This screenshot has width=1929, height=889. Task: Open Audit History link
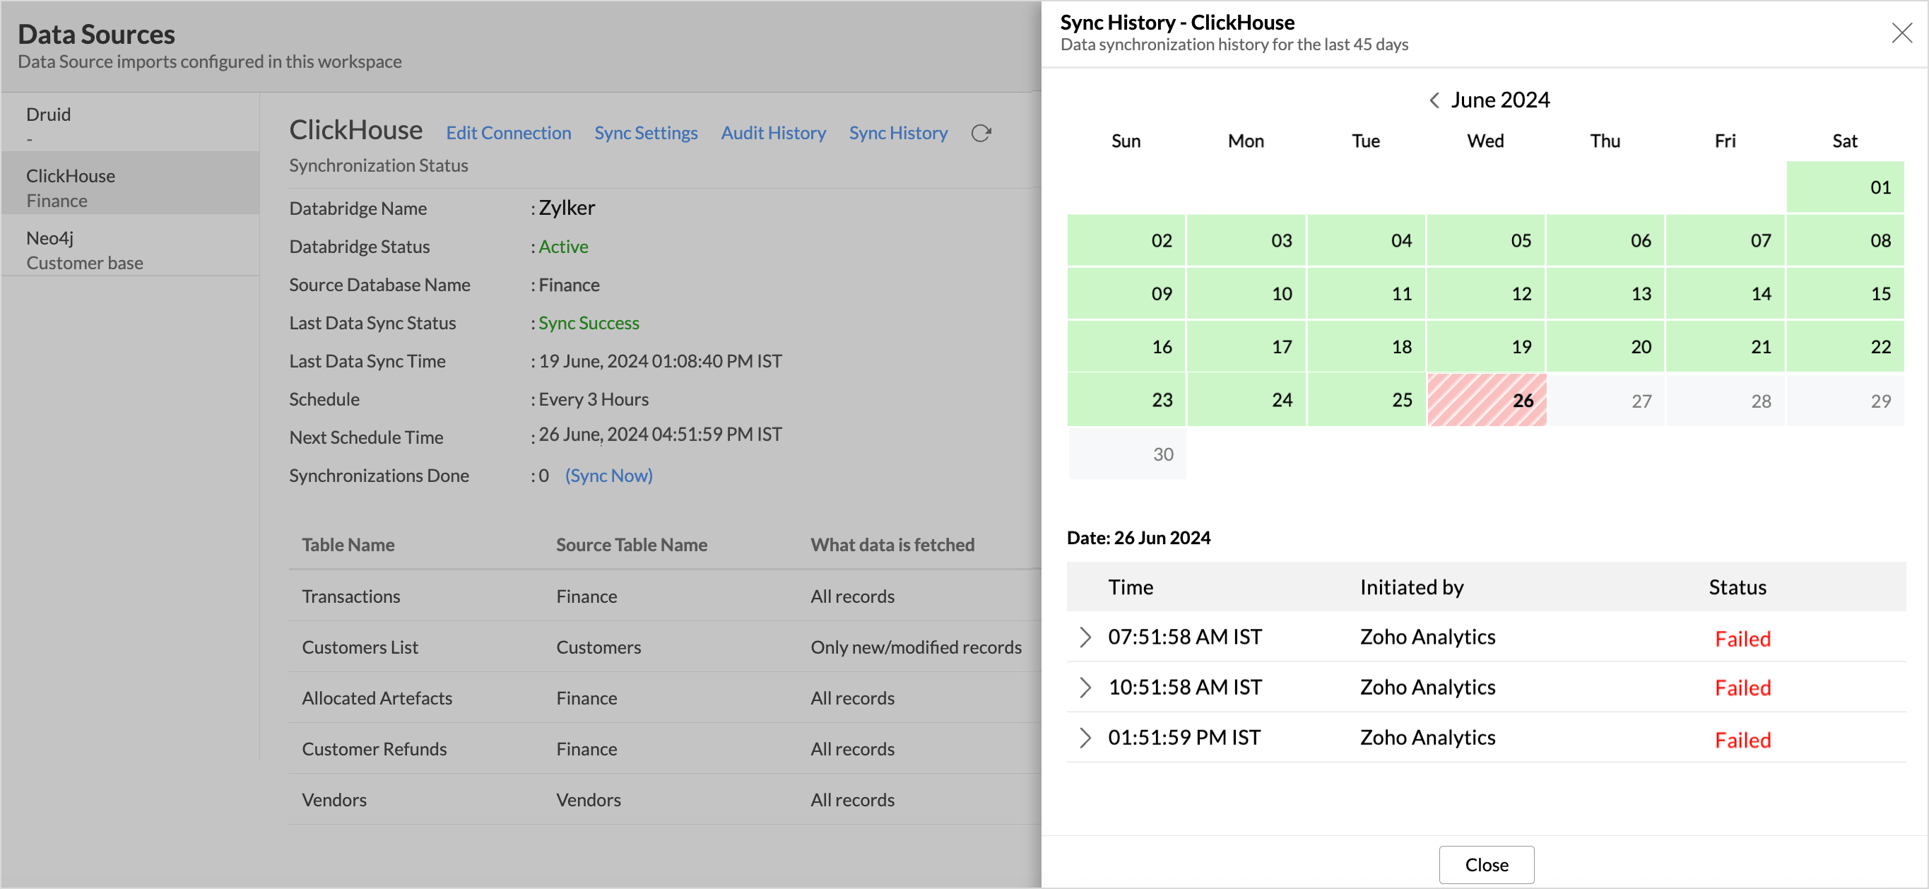tap(773, 134)
